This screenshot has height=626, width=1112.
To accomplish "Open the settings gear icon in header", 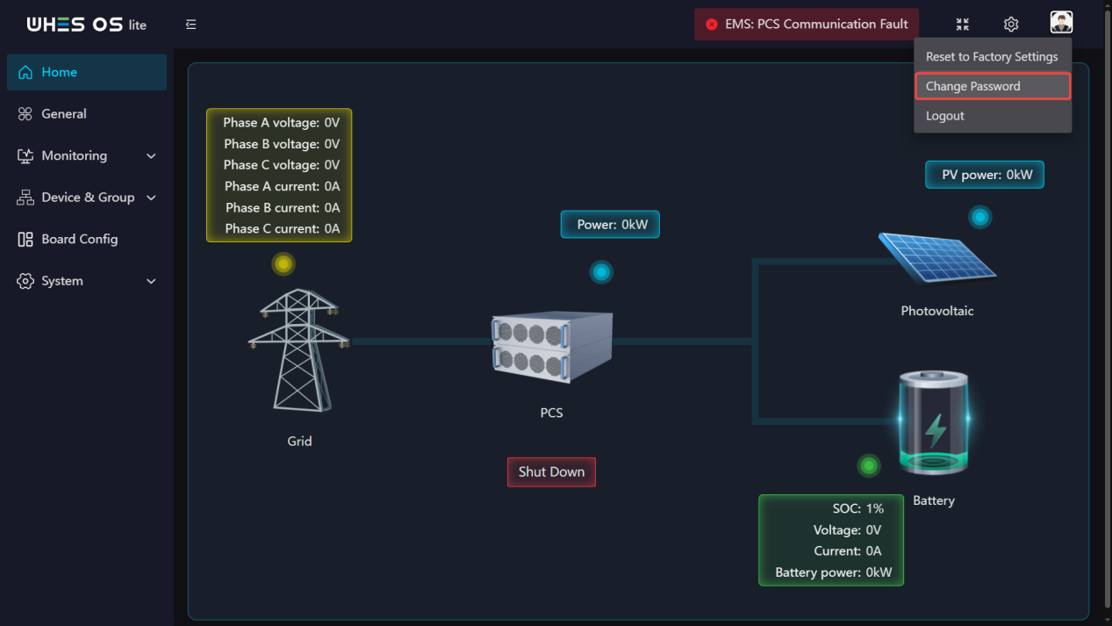I will pos(1011,25).
